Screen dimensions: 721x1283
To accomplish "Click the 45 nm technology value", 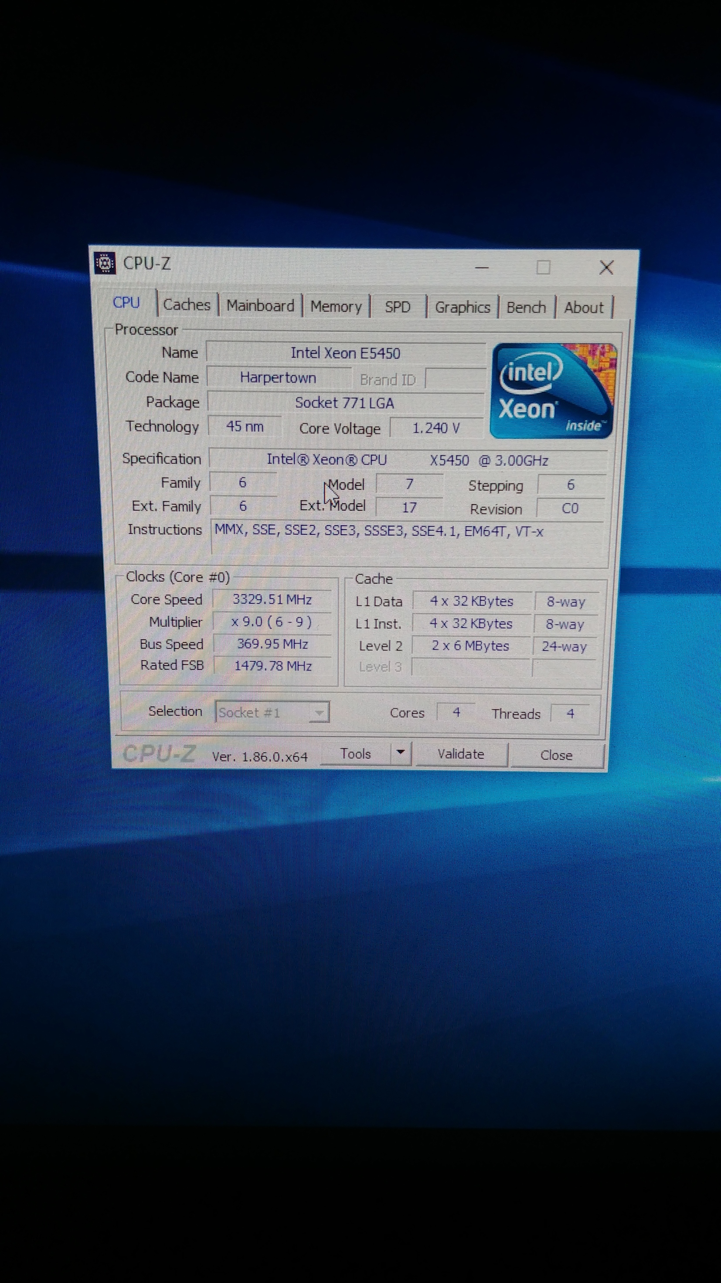I will click(245, 426).
